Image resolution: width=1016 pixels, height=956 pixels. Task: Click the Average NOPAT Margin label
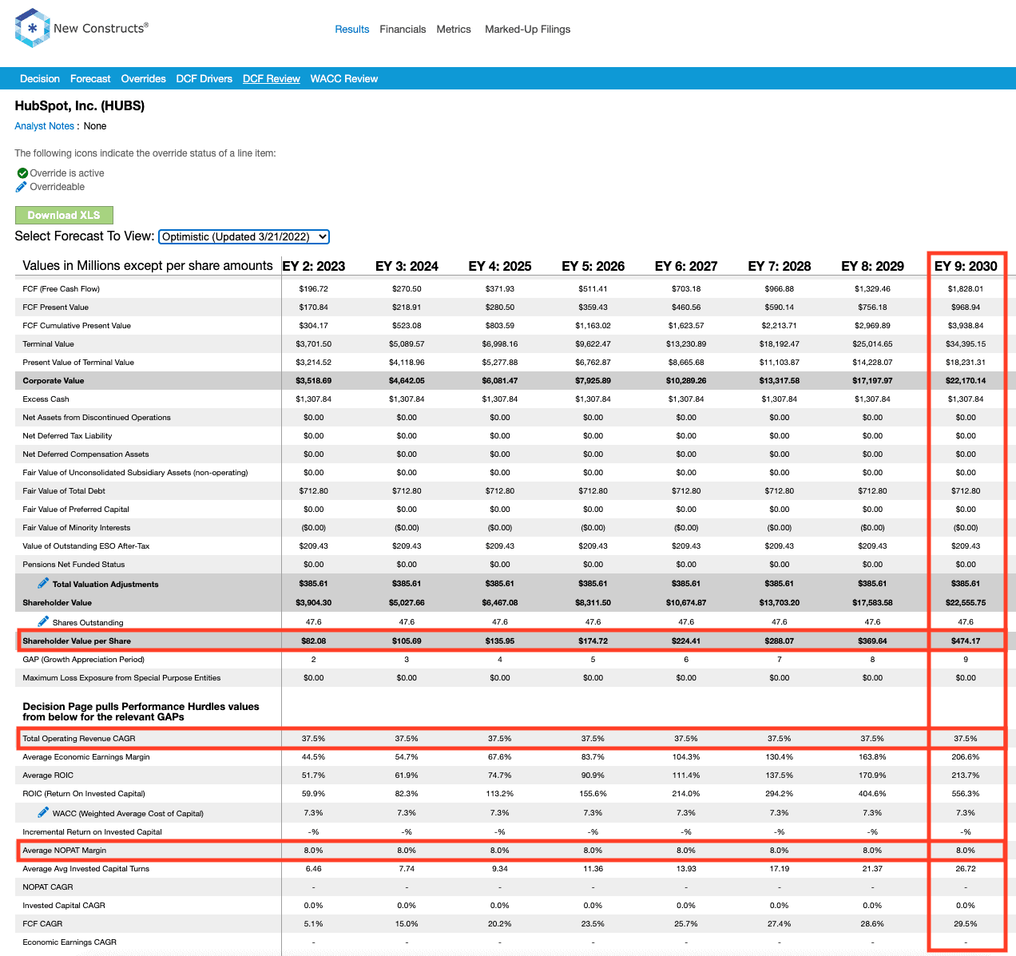[65, 851]
